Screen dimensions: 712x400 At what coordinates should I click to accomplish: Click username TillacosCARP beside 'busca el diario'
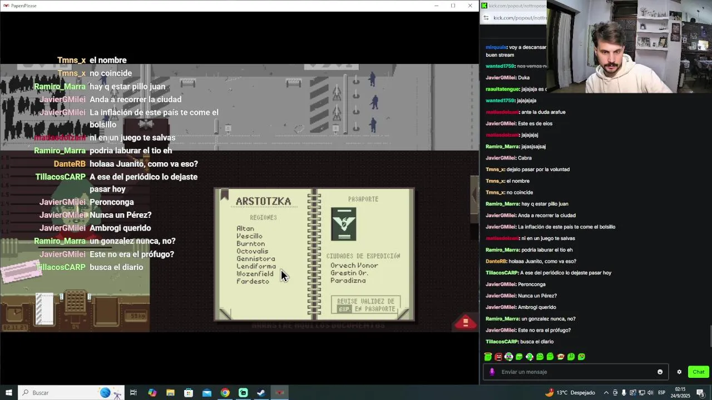point(502,342)
